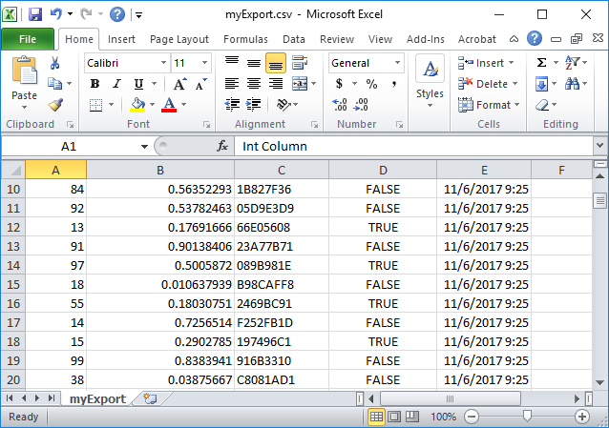Viewport: 609px width, 428px height.
Task: Click the formula bar text Int Column
Action: pos(275,146)
